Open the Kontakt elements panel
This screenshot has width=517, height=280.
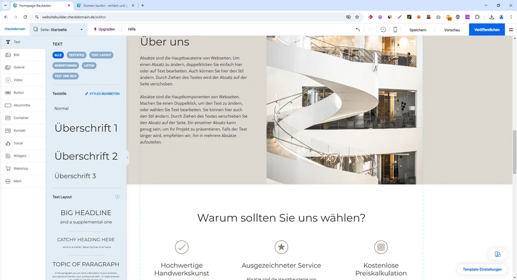pos(23,131)
